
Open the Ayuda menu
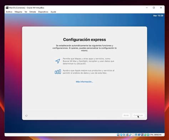53,12
